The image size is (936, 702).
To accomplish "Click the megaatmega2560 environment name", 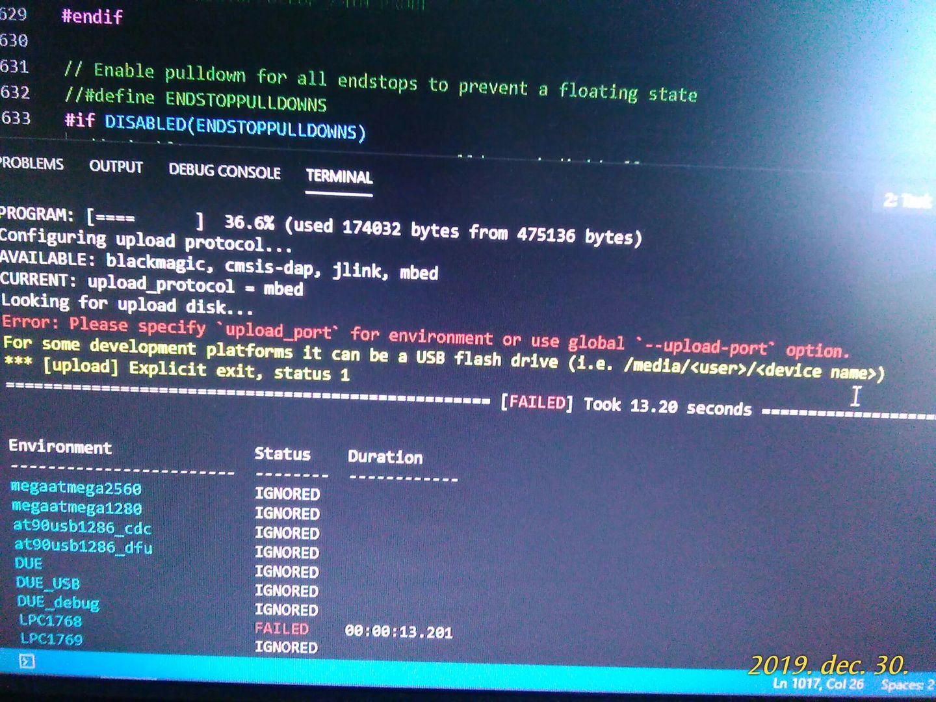I will (76, 488).
